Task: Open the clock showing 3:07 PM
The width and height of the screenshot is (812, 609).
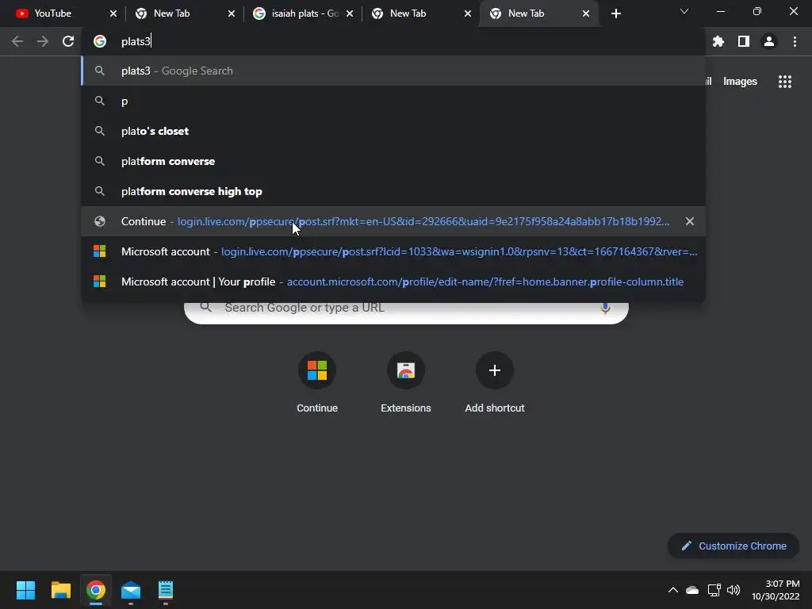Action: click(776, 590)
